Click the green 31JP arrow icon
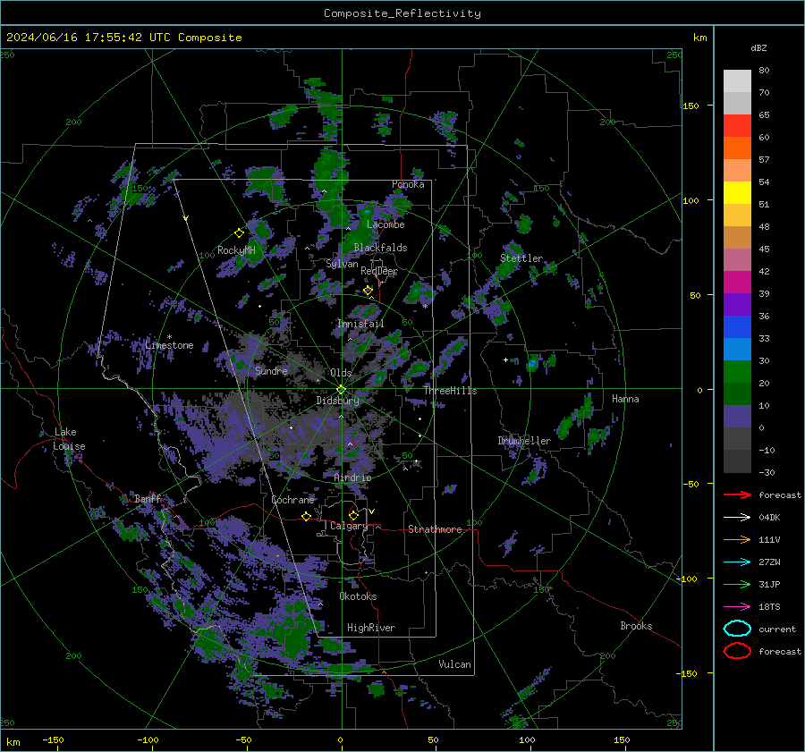This screenshot has width=805, height=752. tap(737, 584)
